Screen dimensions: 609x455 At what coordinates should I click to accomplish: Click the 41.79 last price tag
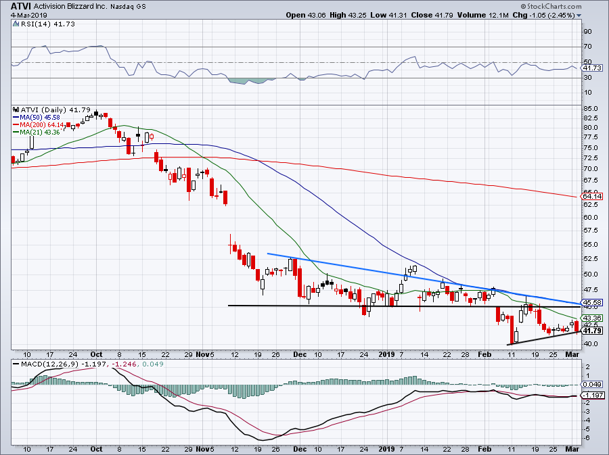click(x=592, y=331)
